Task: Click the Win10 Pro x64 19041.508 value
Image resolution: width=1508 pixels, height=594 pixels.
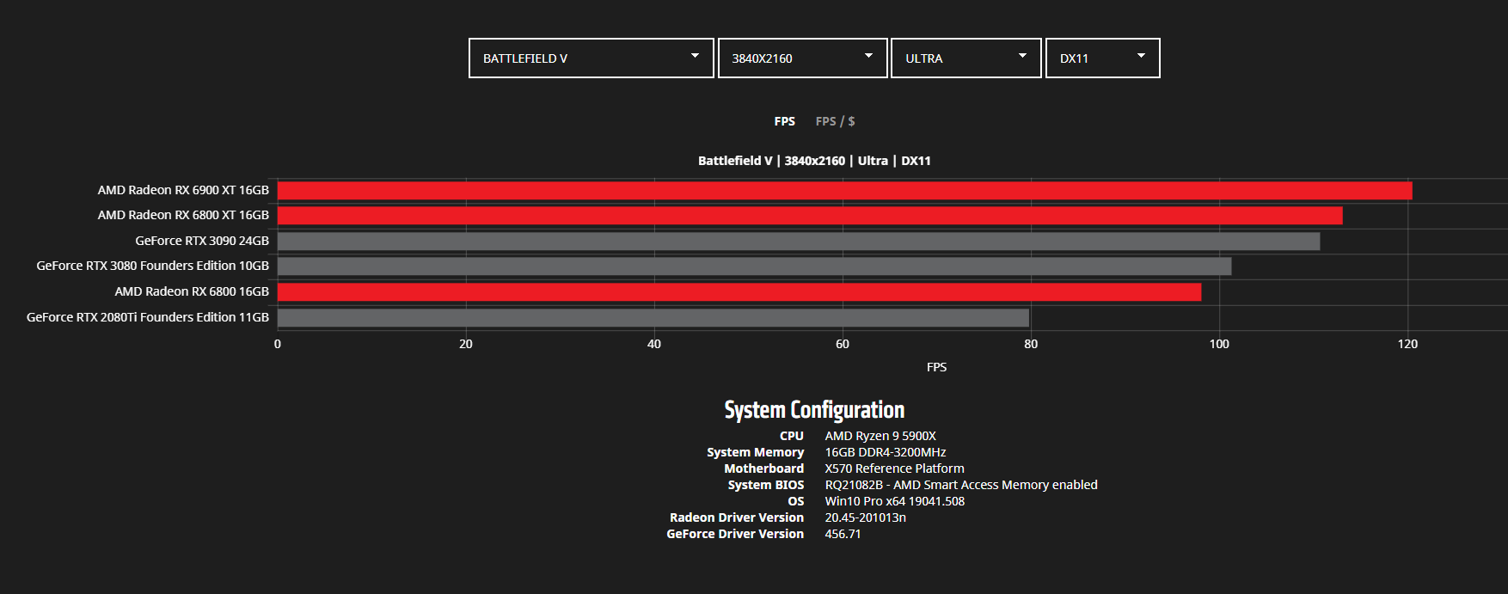Action: click(894, 501)
